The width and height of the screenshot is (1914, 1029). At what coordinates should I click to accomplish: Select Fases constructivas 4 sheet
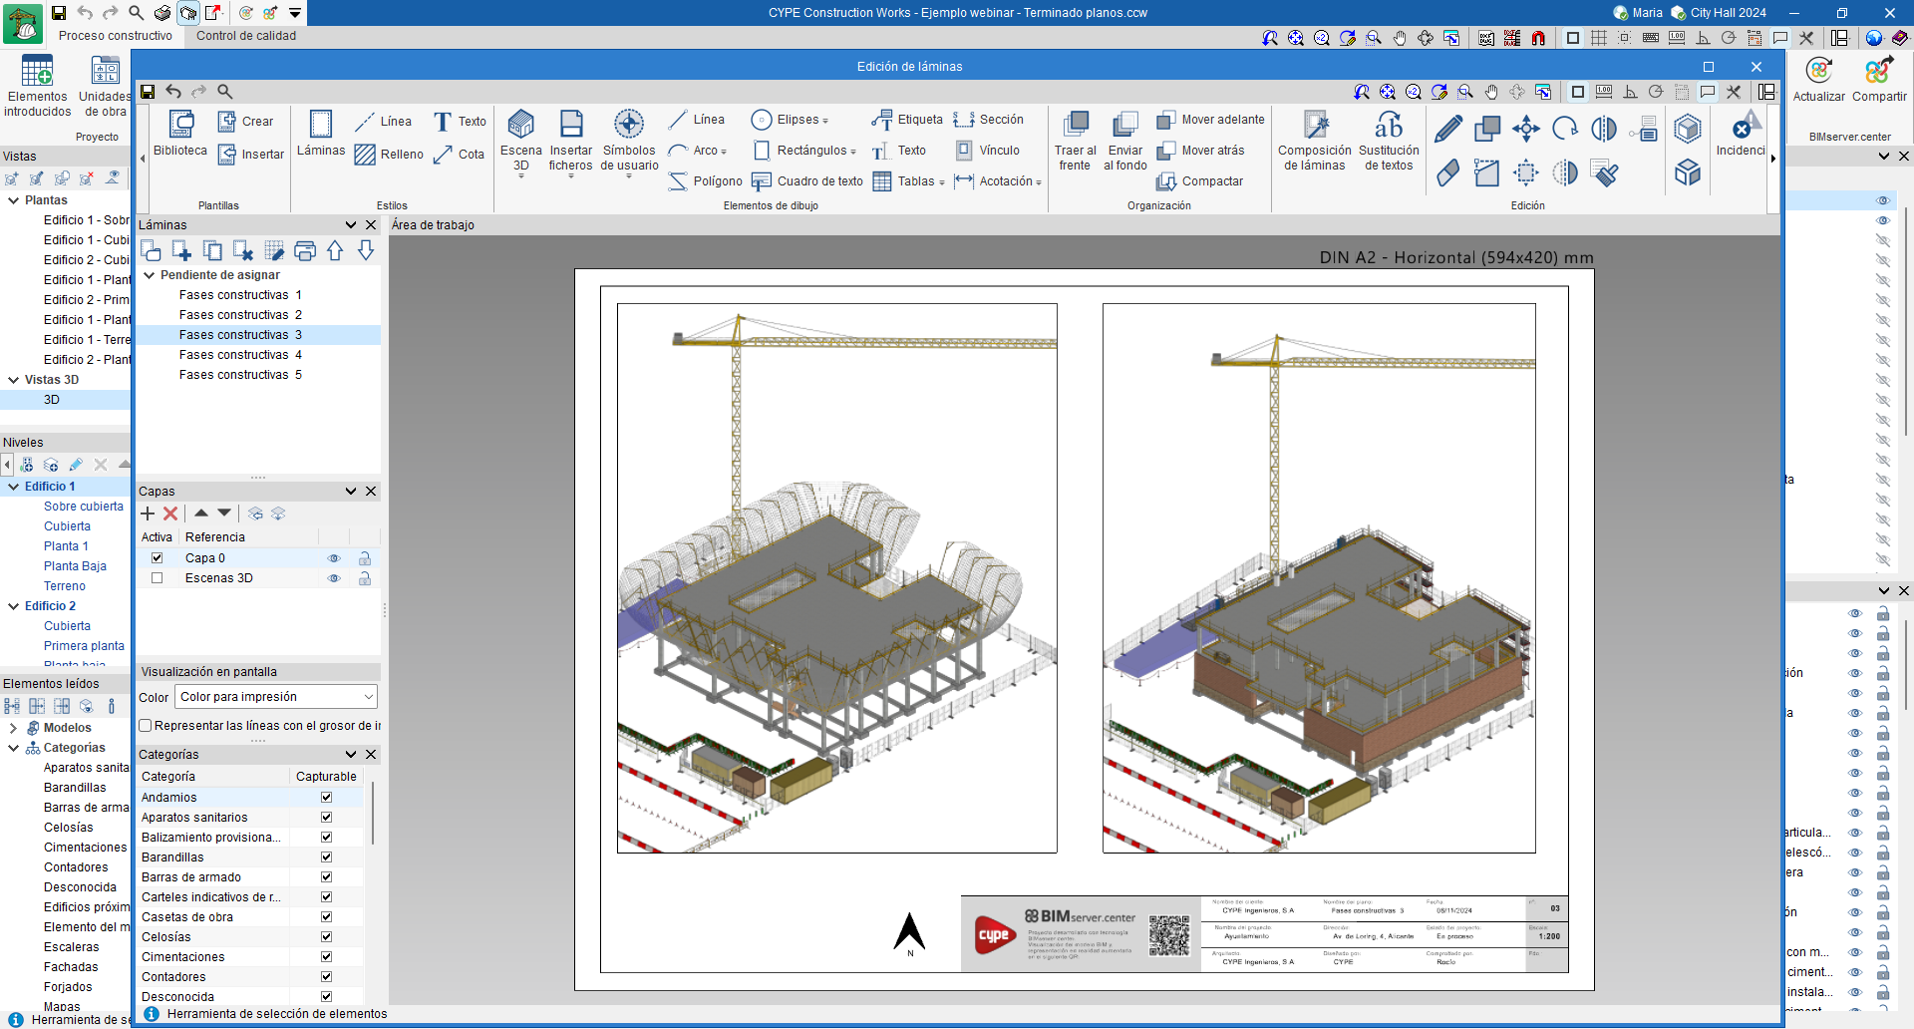click(240, 355)
